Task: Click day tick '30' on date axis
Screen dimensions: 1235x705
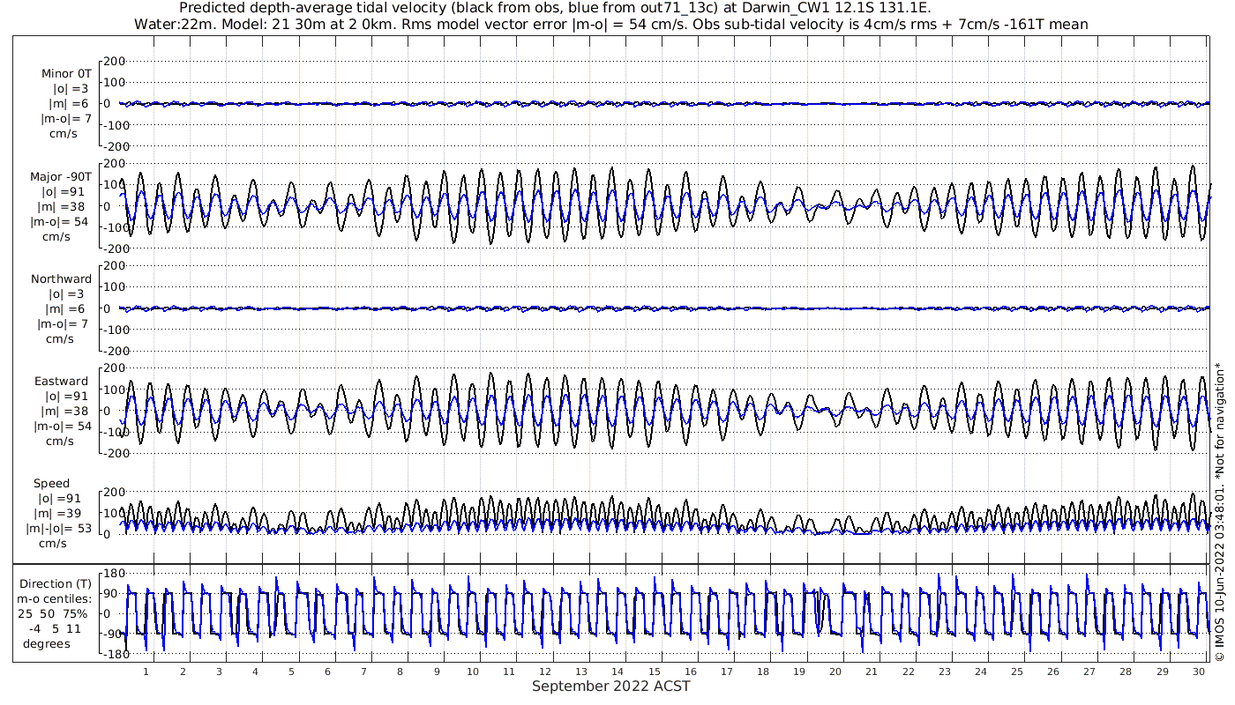Action: (x=1198, y=672)
